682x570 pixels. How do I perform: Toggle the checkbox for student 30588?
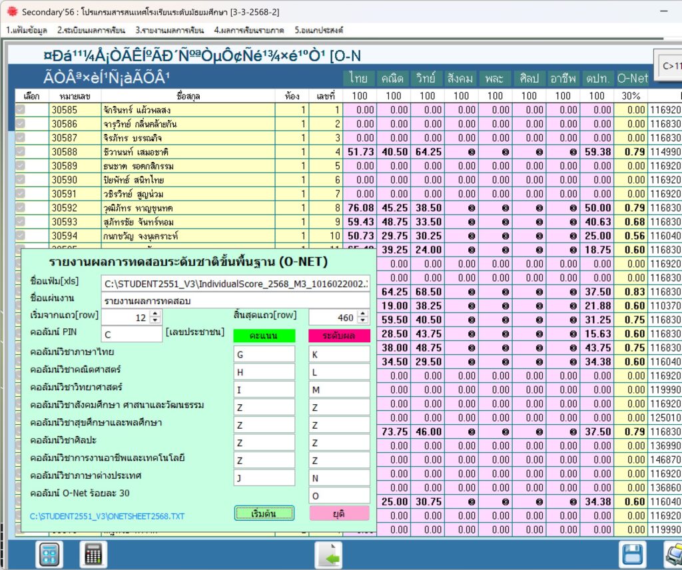[x=20, y=152]
